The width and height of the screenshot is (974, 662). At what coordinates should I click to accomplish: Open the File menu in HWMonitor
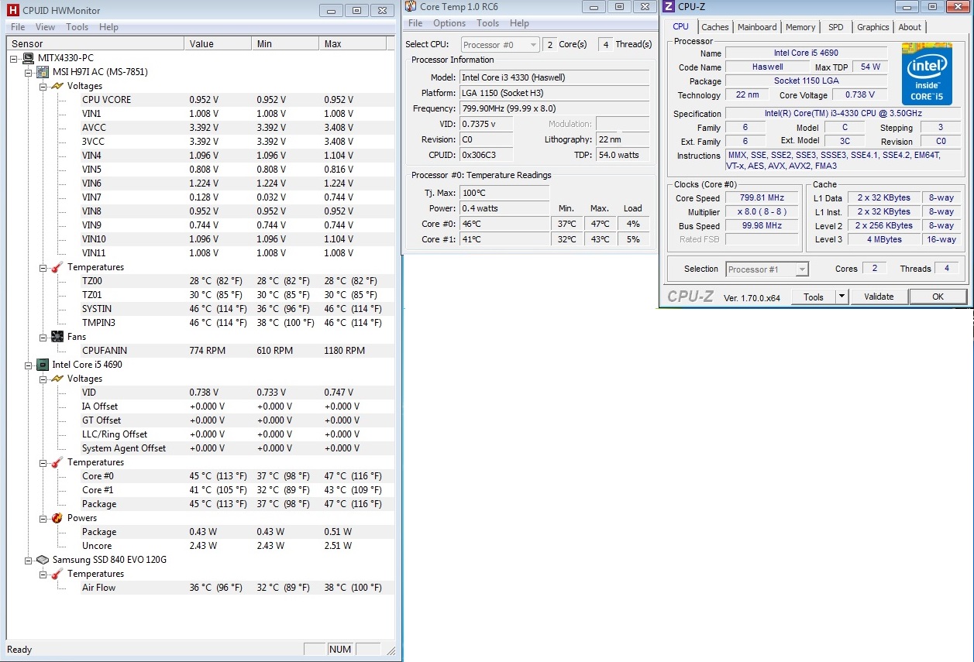pyautogui.click(x=18, y=27)
